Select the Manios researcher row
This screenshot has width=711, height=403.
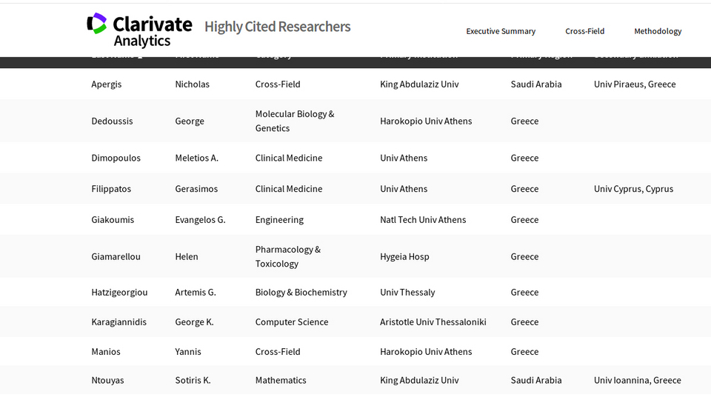coord(355,351)
